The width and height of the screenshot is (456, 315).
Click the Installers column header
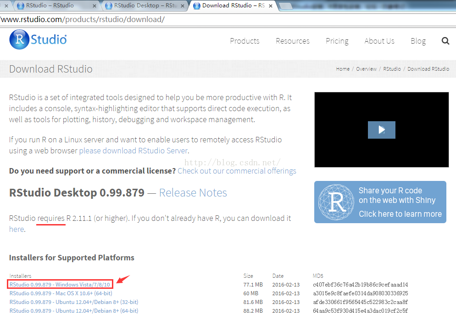[x=20, y=276]
